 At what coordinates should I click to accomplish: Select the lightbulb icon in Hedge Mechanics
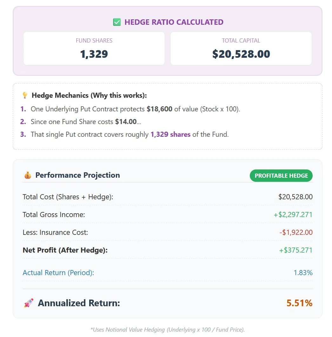pyautogui.click(x=25, y=95)
